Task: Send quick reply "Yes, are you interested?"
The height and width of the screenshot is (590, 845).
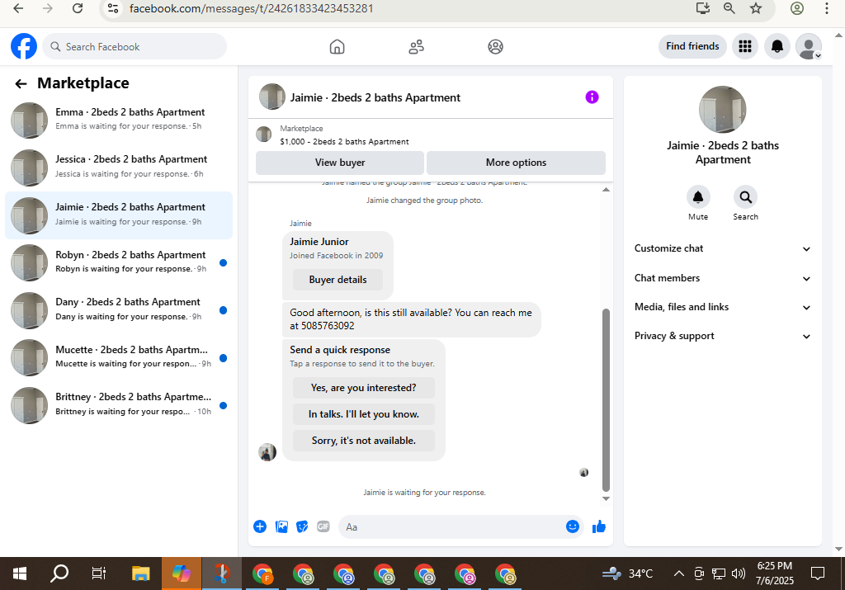Action: coord(364,388)
